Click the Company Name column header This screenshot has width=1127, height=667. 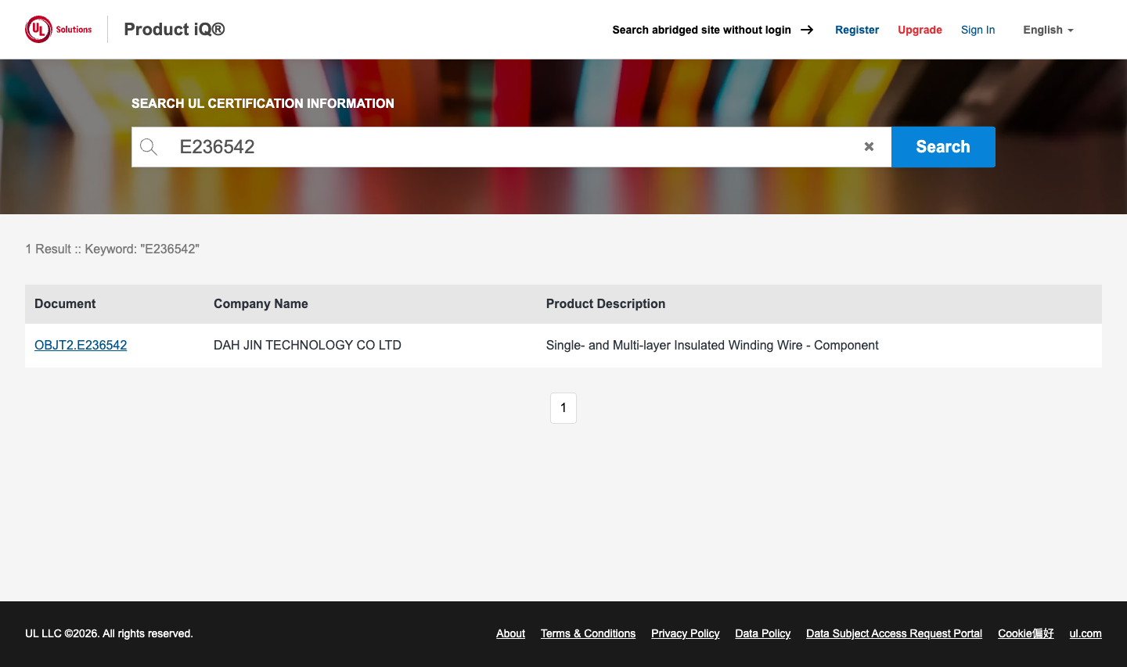pyautogui.click(x=261, y=304)
